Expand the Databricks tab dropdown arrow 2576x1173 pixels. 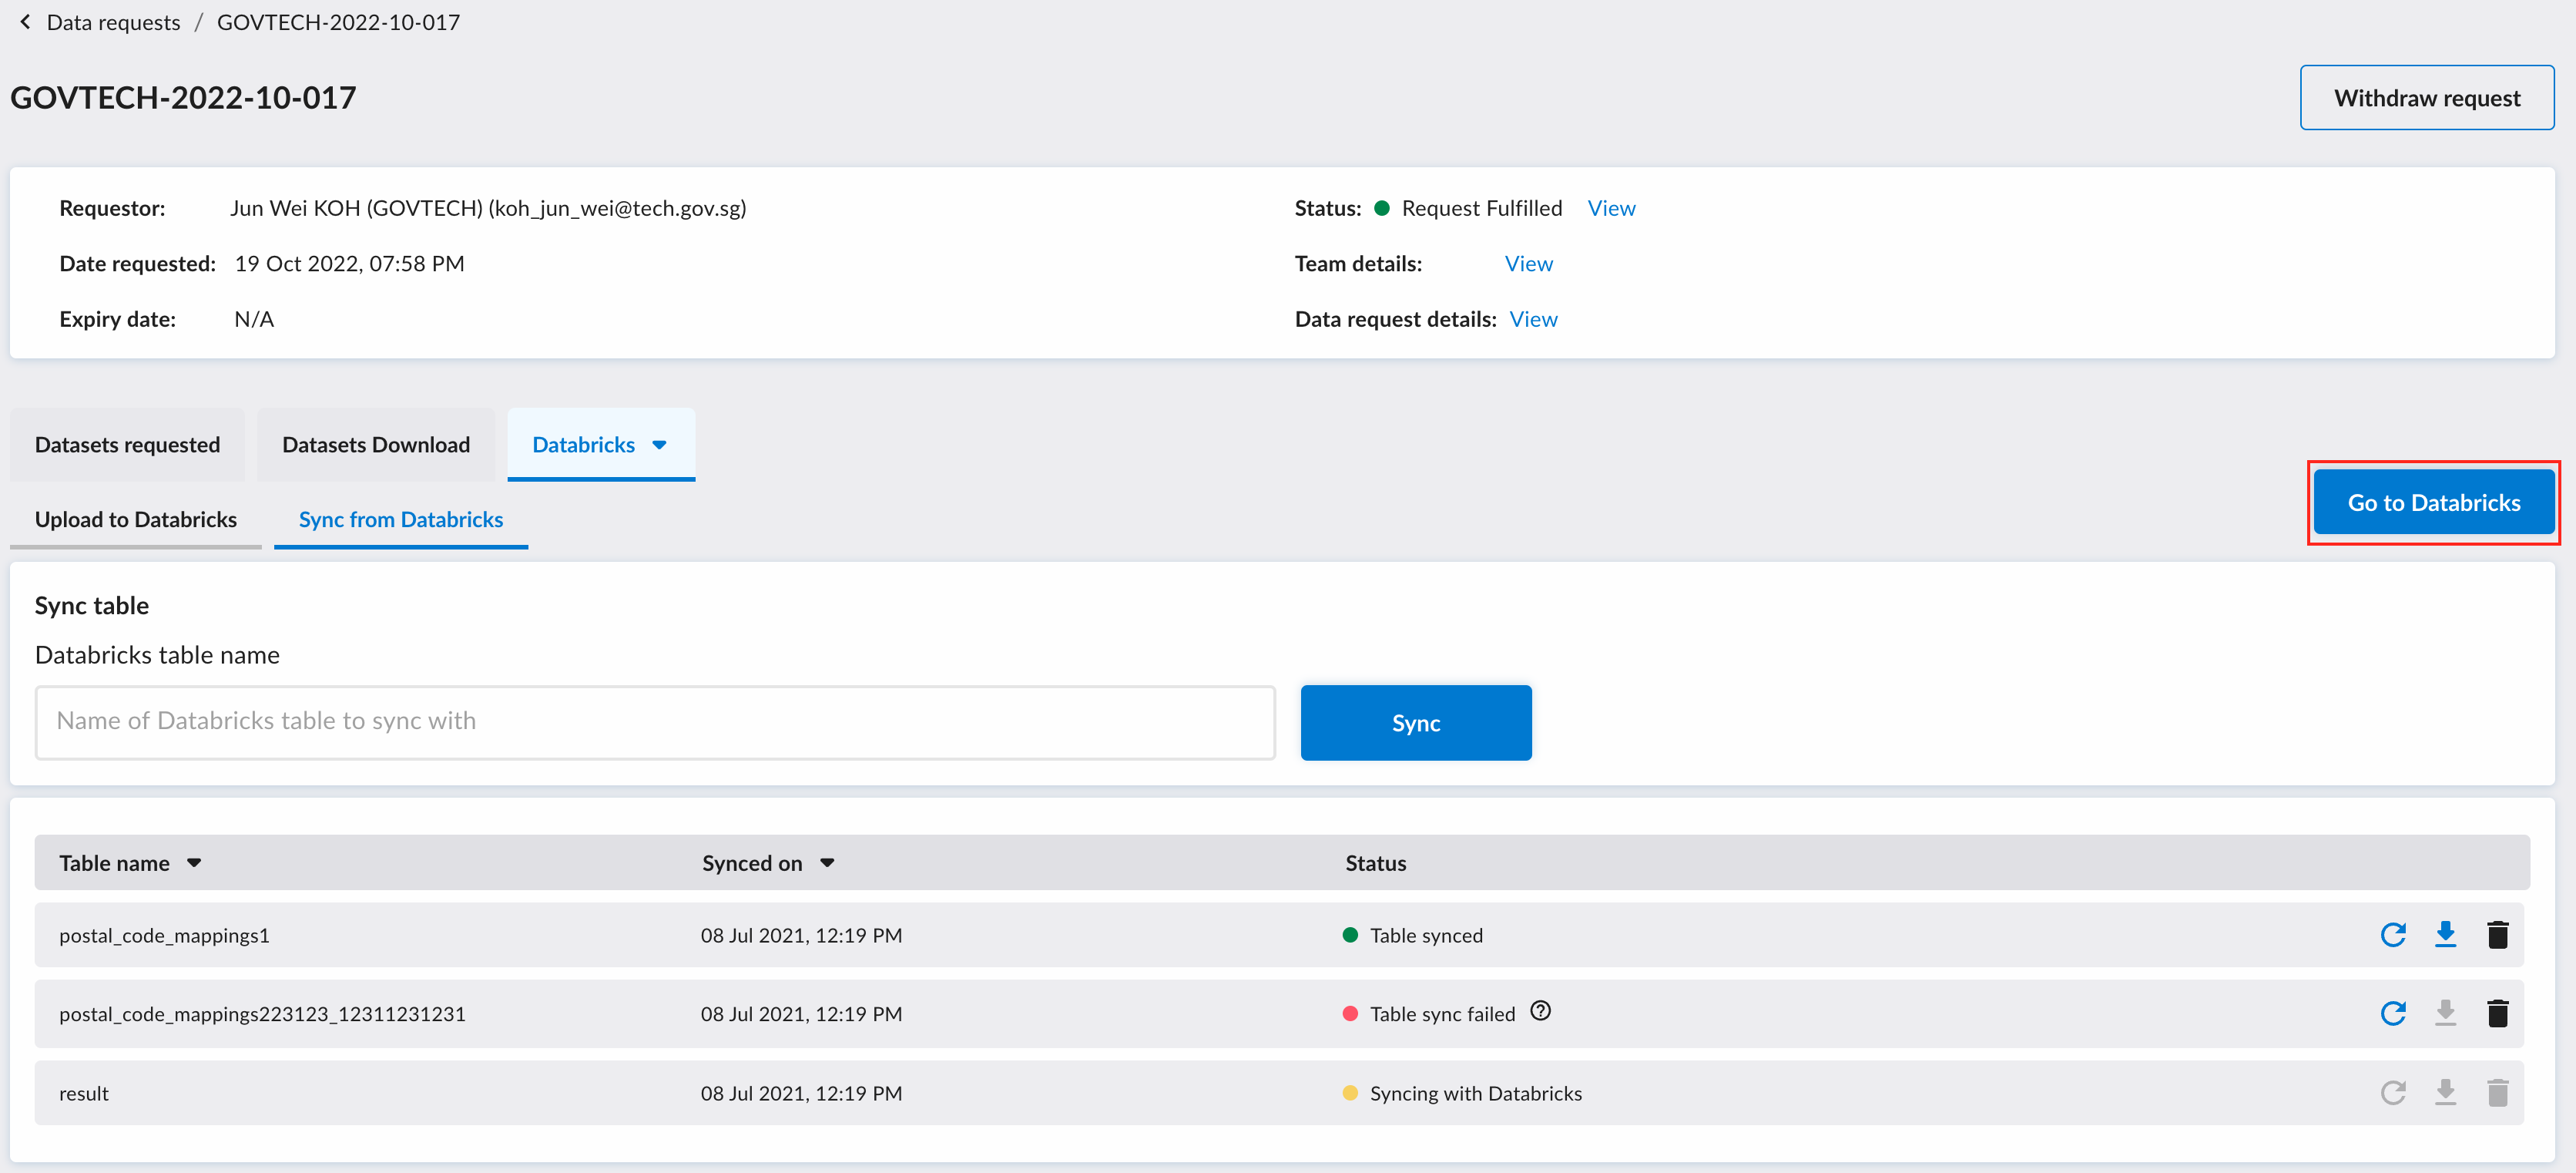[x=659, y=445]
